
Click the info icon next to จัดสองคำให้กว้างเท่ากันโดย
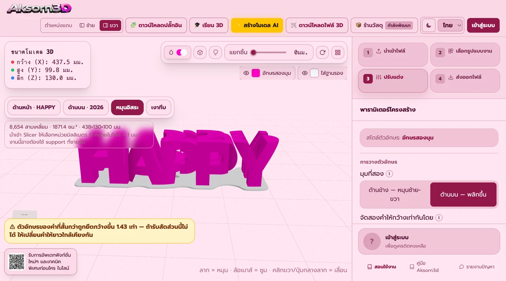[439, 218]
